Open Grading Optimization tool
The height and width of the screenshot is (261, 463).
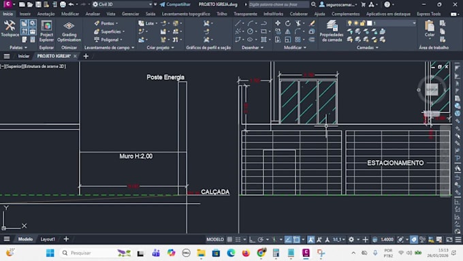[69, 31]
